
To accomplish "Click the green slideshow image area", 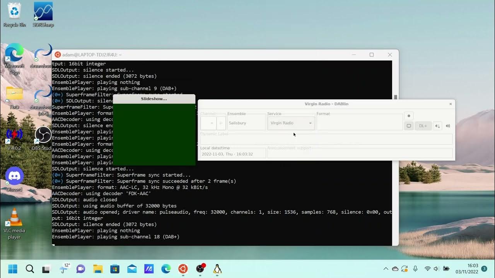I will click(154, 134).
